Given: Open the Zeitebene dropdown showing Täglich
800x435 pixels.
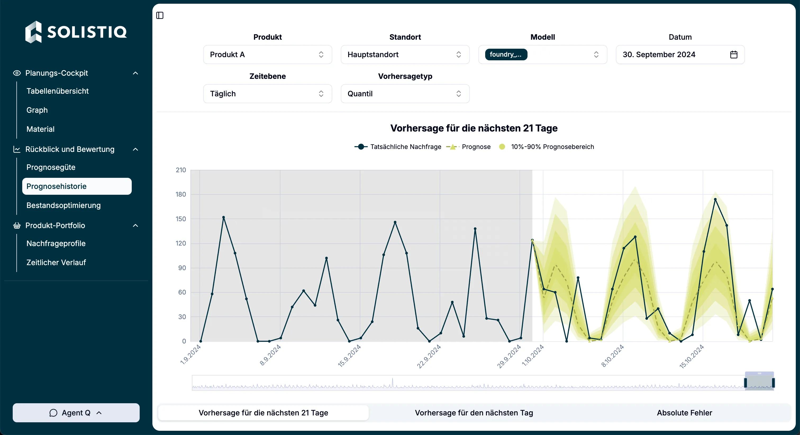Looking at the screenshot, I should pyautogui.click(x=267, y=94).
